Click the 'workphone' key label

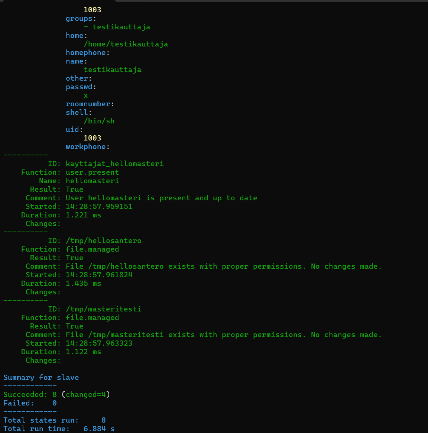(x=85, y=146)
